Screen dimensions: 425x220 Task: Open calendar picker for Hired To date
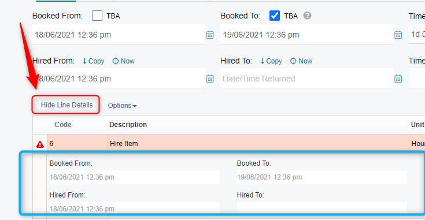click(398, 79)
